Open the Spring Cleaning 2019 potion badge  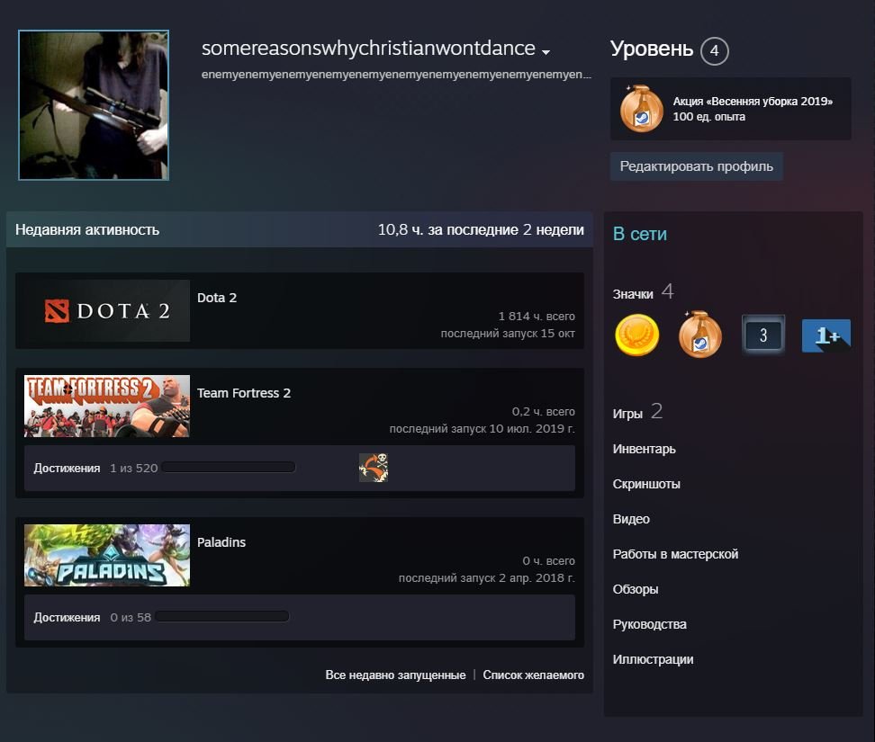pos(700,334)
